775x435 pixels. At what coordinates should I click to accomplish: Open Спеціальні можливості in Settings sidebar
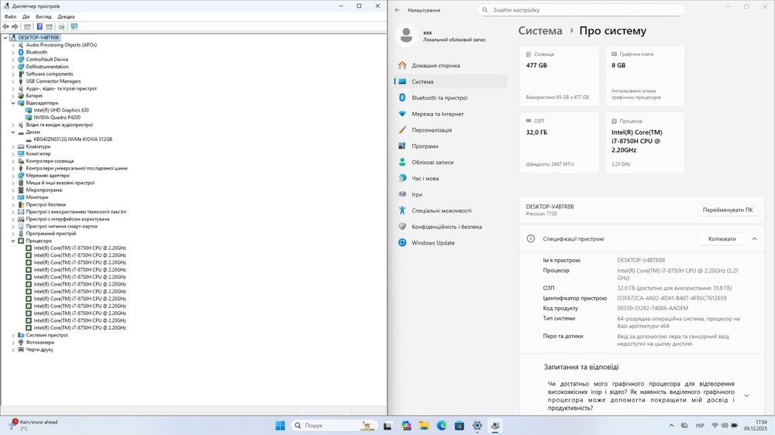click(451, 211)
